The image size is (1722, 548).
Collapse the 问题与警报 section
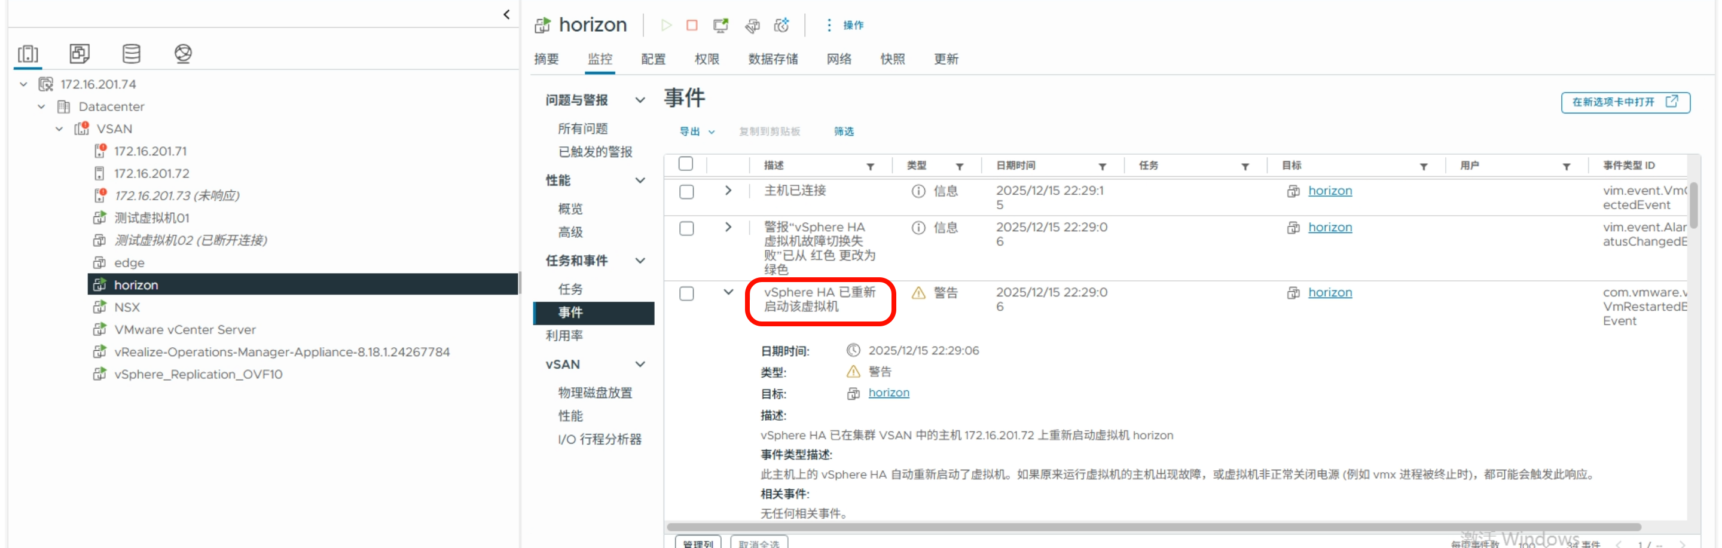coord(640,100)
